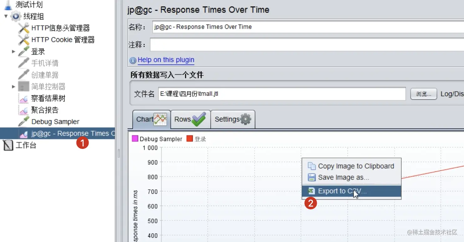Click the 聚合报告 listener icon
The height and width of the screenshot is (242, 464).
(x=24, y=110)
